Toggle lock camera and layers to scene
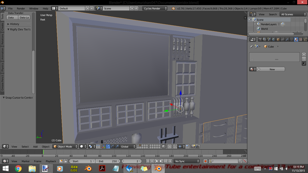This screenshot has width=308, height=173. pyautogui.click(x=164, y=147)
